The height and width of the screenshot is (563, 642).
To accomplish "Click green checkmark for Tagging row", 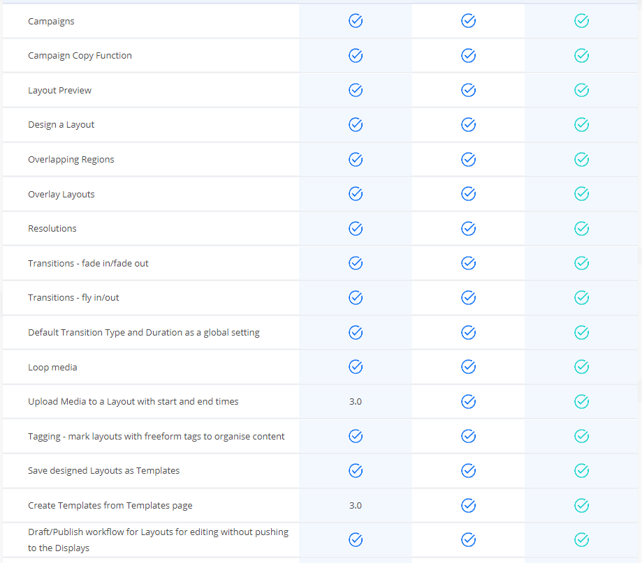I will 581,436.
